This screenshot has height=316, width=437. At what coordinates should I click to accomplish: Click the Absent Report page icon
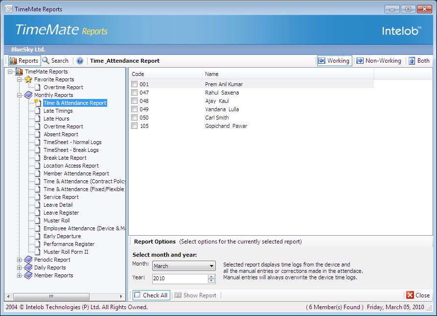pyautogui.click(x=37, y=134)
